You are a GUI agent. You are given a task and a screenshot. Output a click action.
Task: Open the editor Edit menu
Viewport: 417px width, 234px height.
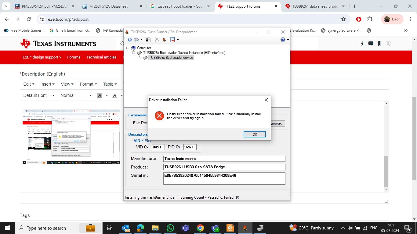[29, 84]
